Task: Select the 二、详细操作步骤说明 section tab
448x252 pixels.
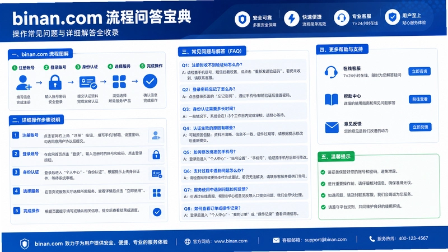Action: (x=36, y=120)
